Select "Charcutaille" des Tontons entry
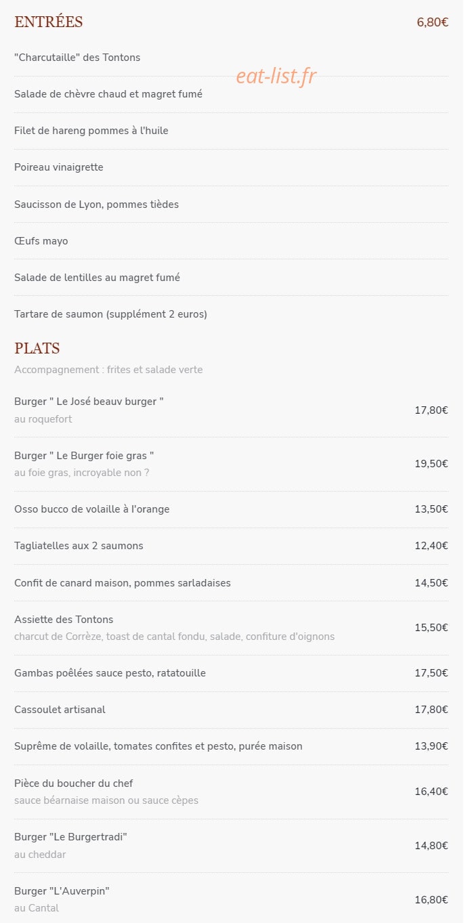The image size is (466, 923). coord(77,58)
